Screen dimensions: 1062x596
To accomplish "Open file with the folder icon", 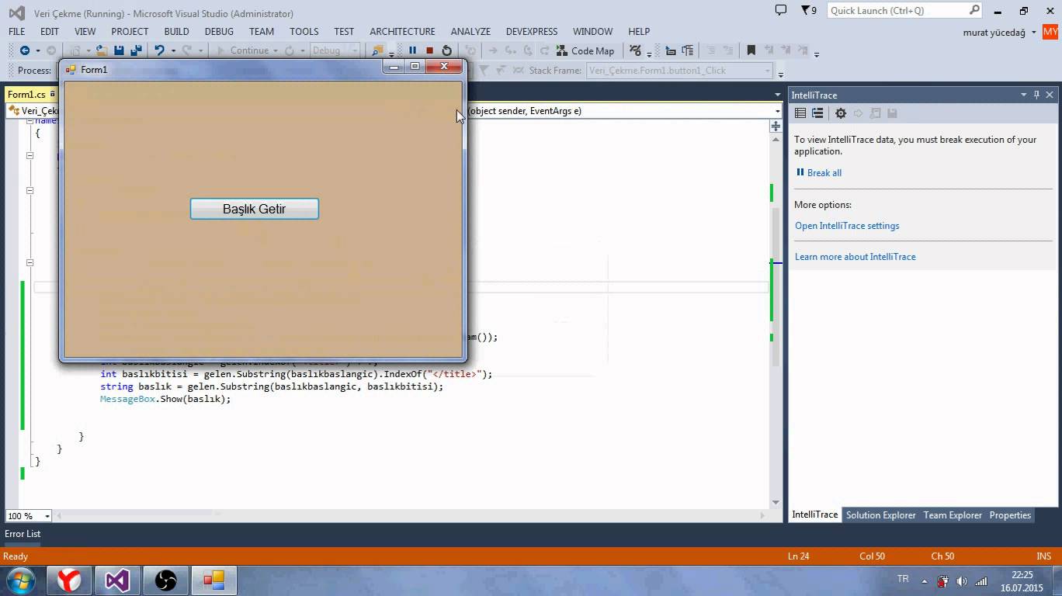I will click(x=101, y=50).
